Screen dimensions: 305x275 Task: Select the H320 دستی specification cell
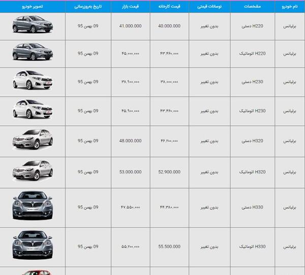(x=252, y=141)
